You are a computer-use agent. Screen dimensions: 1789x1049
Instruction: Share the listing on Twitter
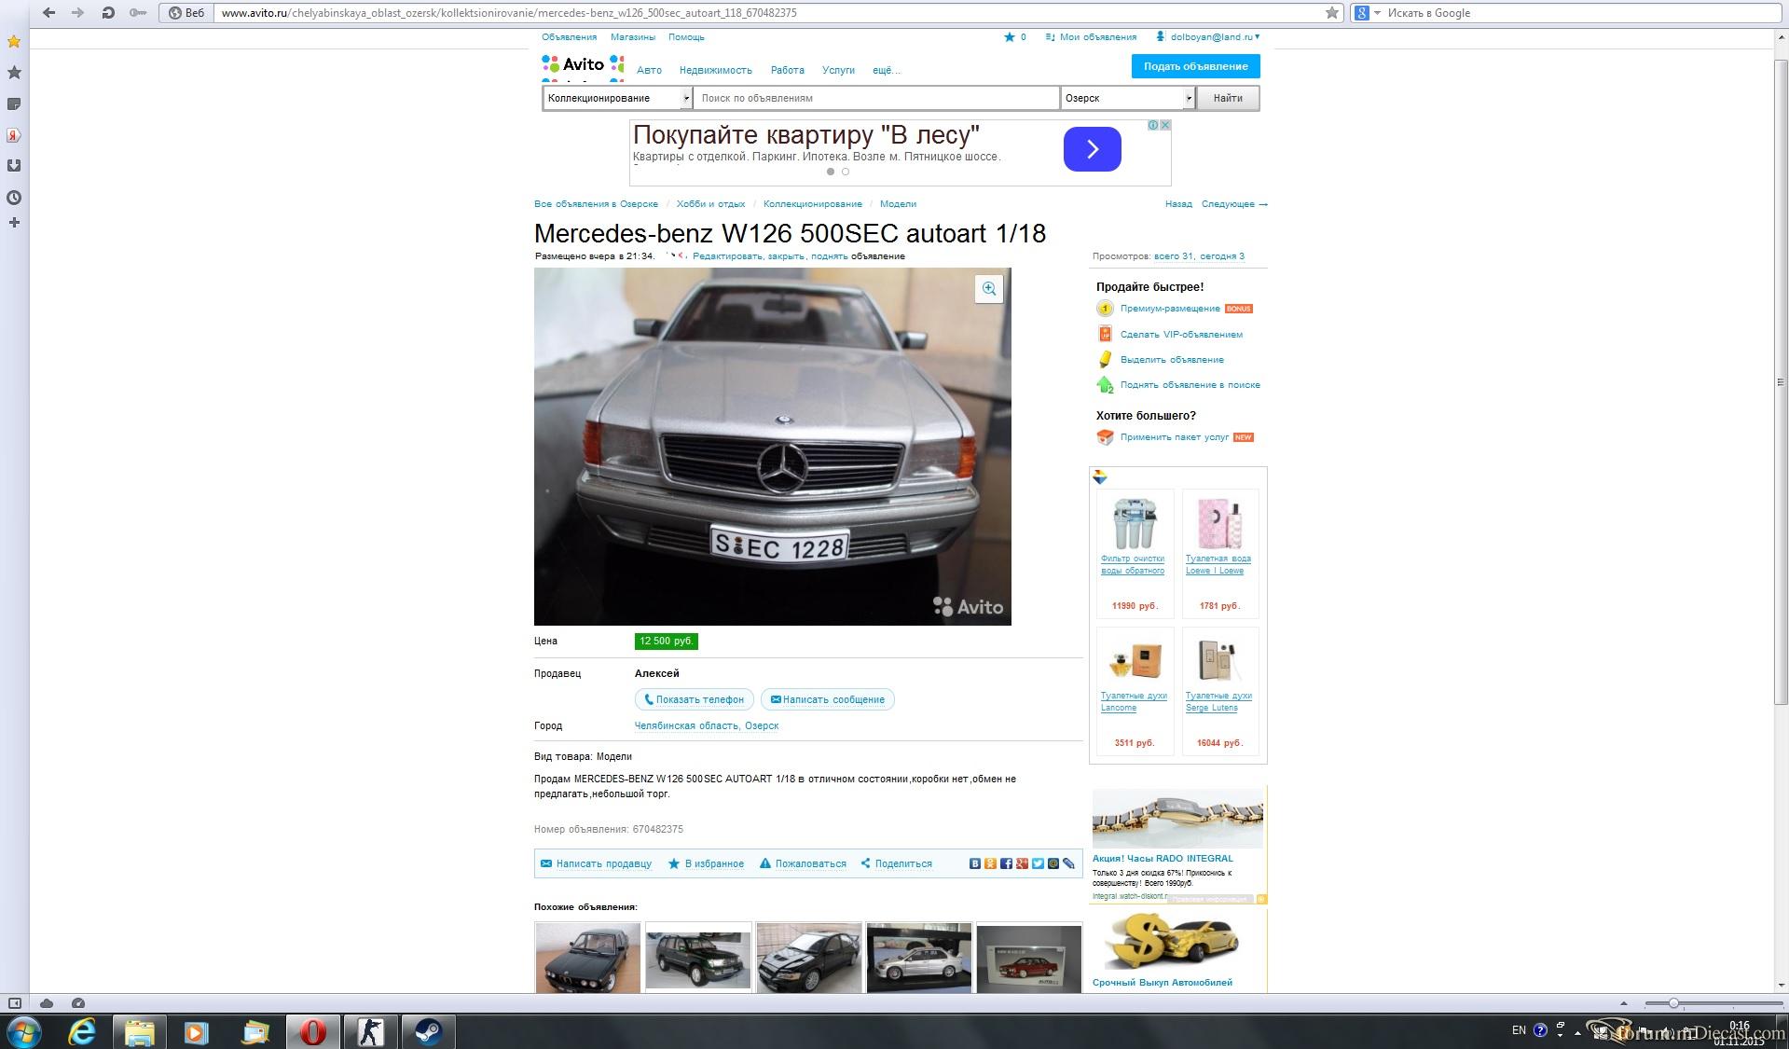(x=1038, y=863)
